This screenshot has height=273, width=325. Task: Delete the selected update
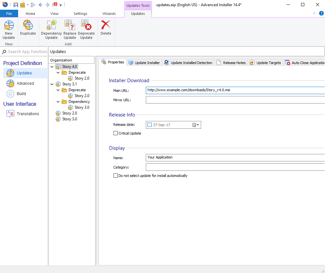coord(106,27)
